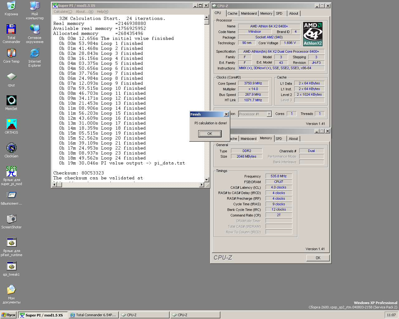Open the Calculate menu in Super PI

tap(63, 12)
